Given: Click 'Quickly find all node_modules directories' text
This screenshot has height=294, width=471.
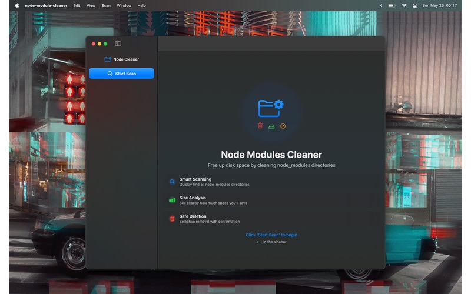Looking at the screenshot, I should 214,185.
